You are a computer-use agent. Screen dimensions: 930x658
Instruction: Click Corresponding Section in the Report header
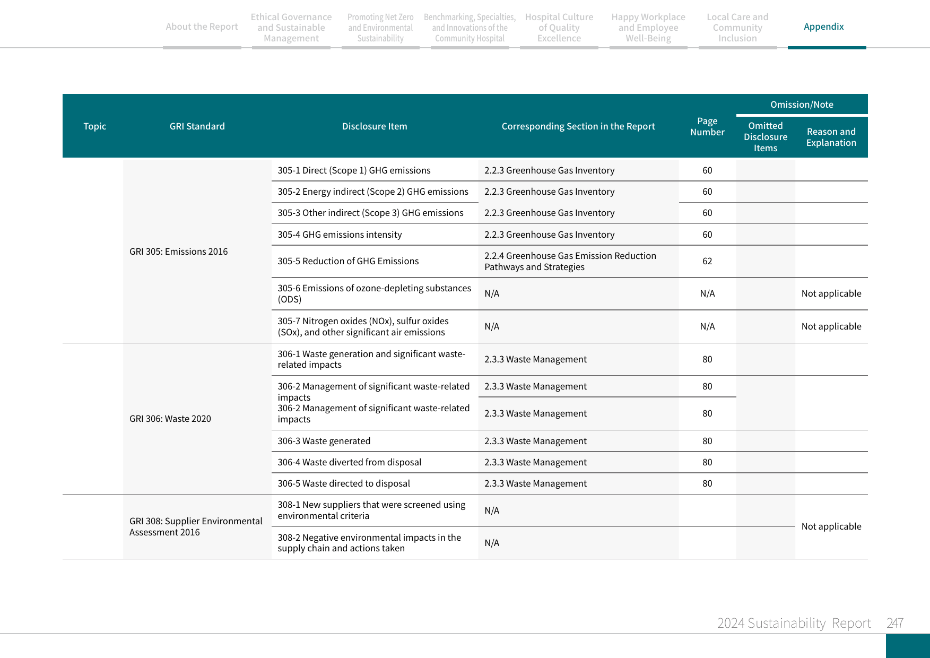(578, 126)
